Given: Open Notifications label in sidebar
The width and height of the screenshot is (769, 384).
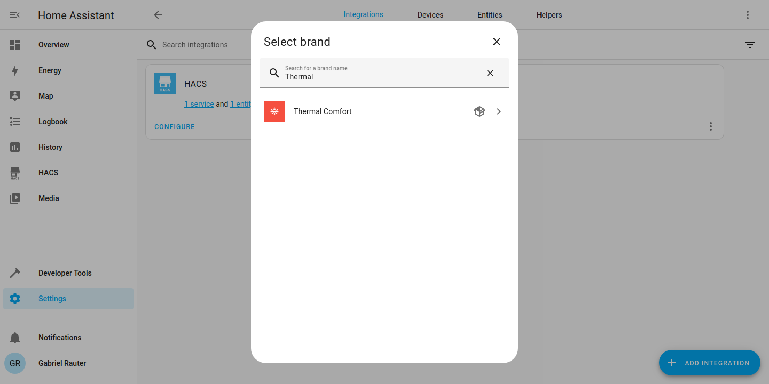Looking at the screenshot, I should [60, 338].
